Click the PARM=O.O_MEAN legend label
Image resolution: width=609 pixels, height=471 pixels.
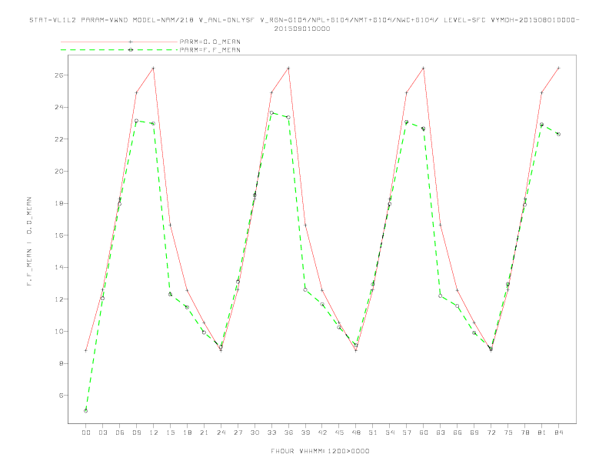tap(210, 42)
